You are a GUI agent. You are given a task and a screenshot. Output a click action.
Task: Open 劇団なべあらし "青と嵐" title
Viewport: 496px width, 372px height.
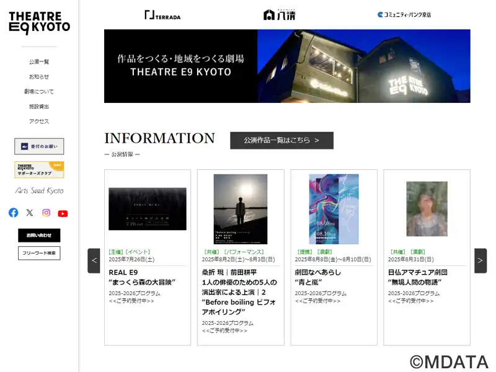pyautogui.click(x=318, y=277)
